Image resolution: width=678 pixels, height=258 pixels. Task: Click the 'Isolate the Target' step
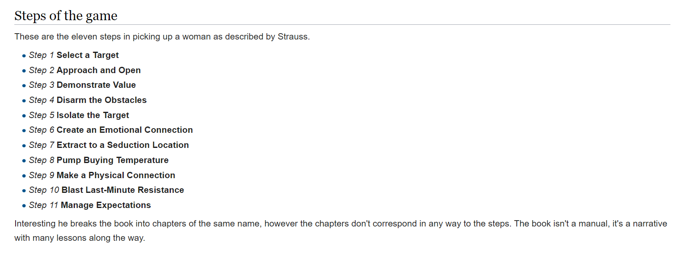(x=93, y=115)
